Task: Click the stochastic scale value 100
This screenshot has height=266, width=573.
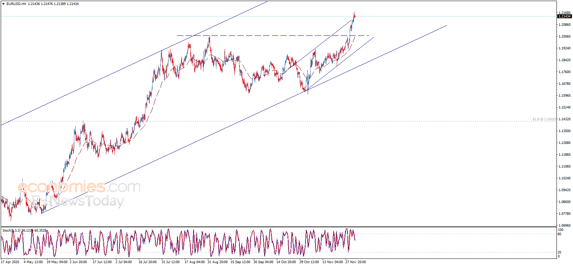Action: (560, 230)
